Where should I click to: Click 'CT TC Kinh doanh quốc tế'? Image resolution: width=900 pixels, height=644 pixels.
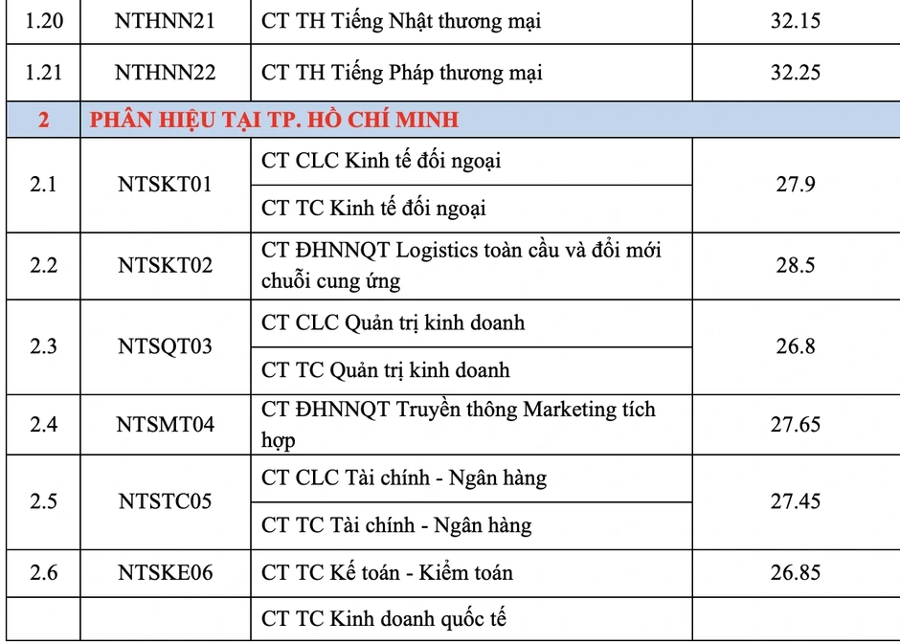pos(383,619)
